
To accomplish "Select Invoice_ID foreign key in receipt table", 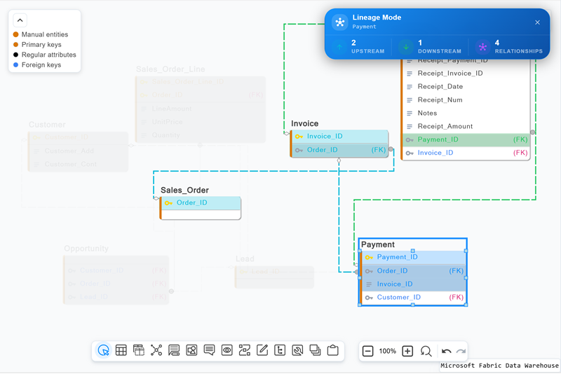I will [466, 153].
